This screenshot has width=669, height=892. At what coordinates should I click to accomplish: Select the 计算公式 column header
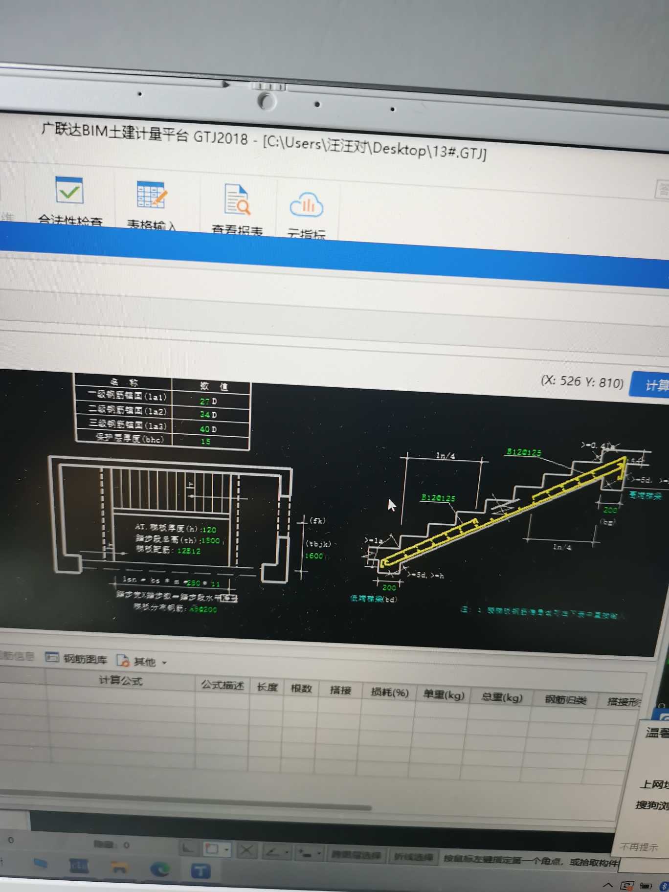pyautogui.click(x=121, y=681)
